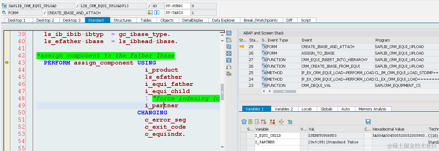The width and height of the screenshot is (439, 151).
Task: Click the I_PARTNER variable cell
Action: point(277,142)
